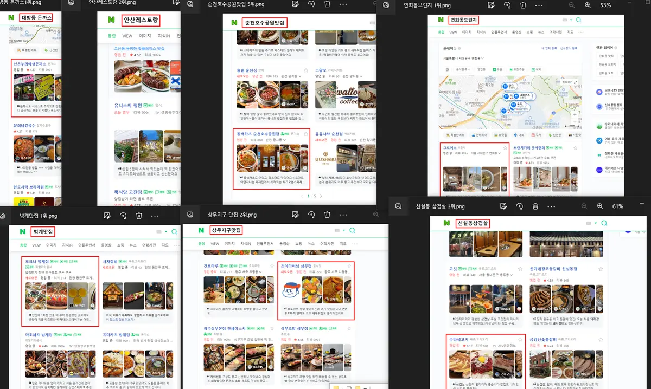This screenshot has width=651, height=389.
Task: Zoom out in 연희동브런치 1위.png window
Action: click(572, 5)
